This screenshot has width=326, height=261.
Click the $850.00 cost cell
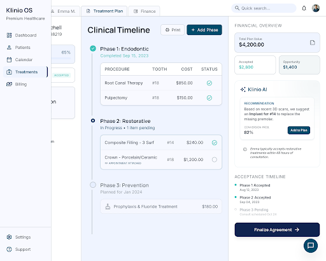[x=184, y=83]
